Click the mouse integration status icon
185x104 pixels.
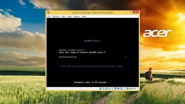(124, 88)
